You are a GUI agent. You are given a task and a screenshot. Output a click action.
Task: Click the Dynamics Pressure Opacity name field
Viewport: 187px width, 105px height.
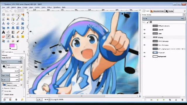(13, 85)
